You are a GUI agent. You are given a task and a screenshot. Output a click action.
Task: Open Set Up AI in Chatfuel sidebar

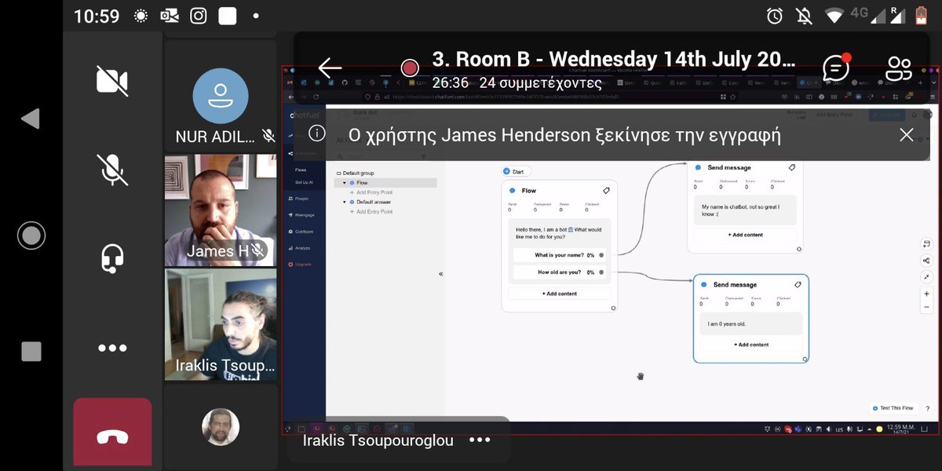click(304, 182)
